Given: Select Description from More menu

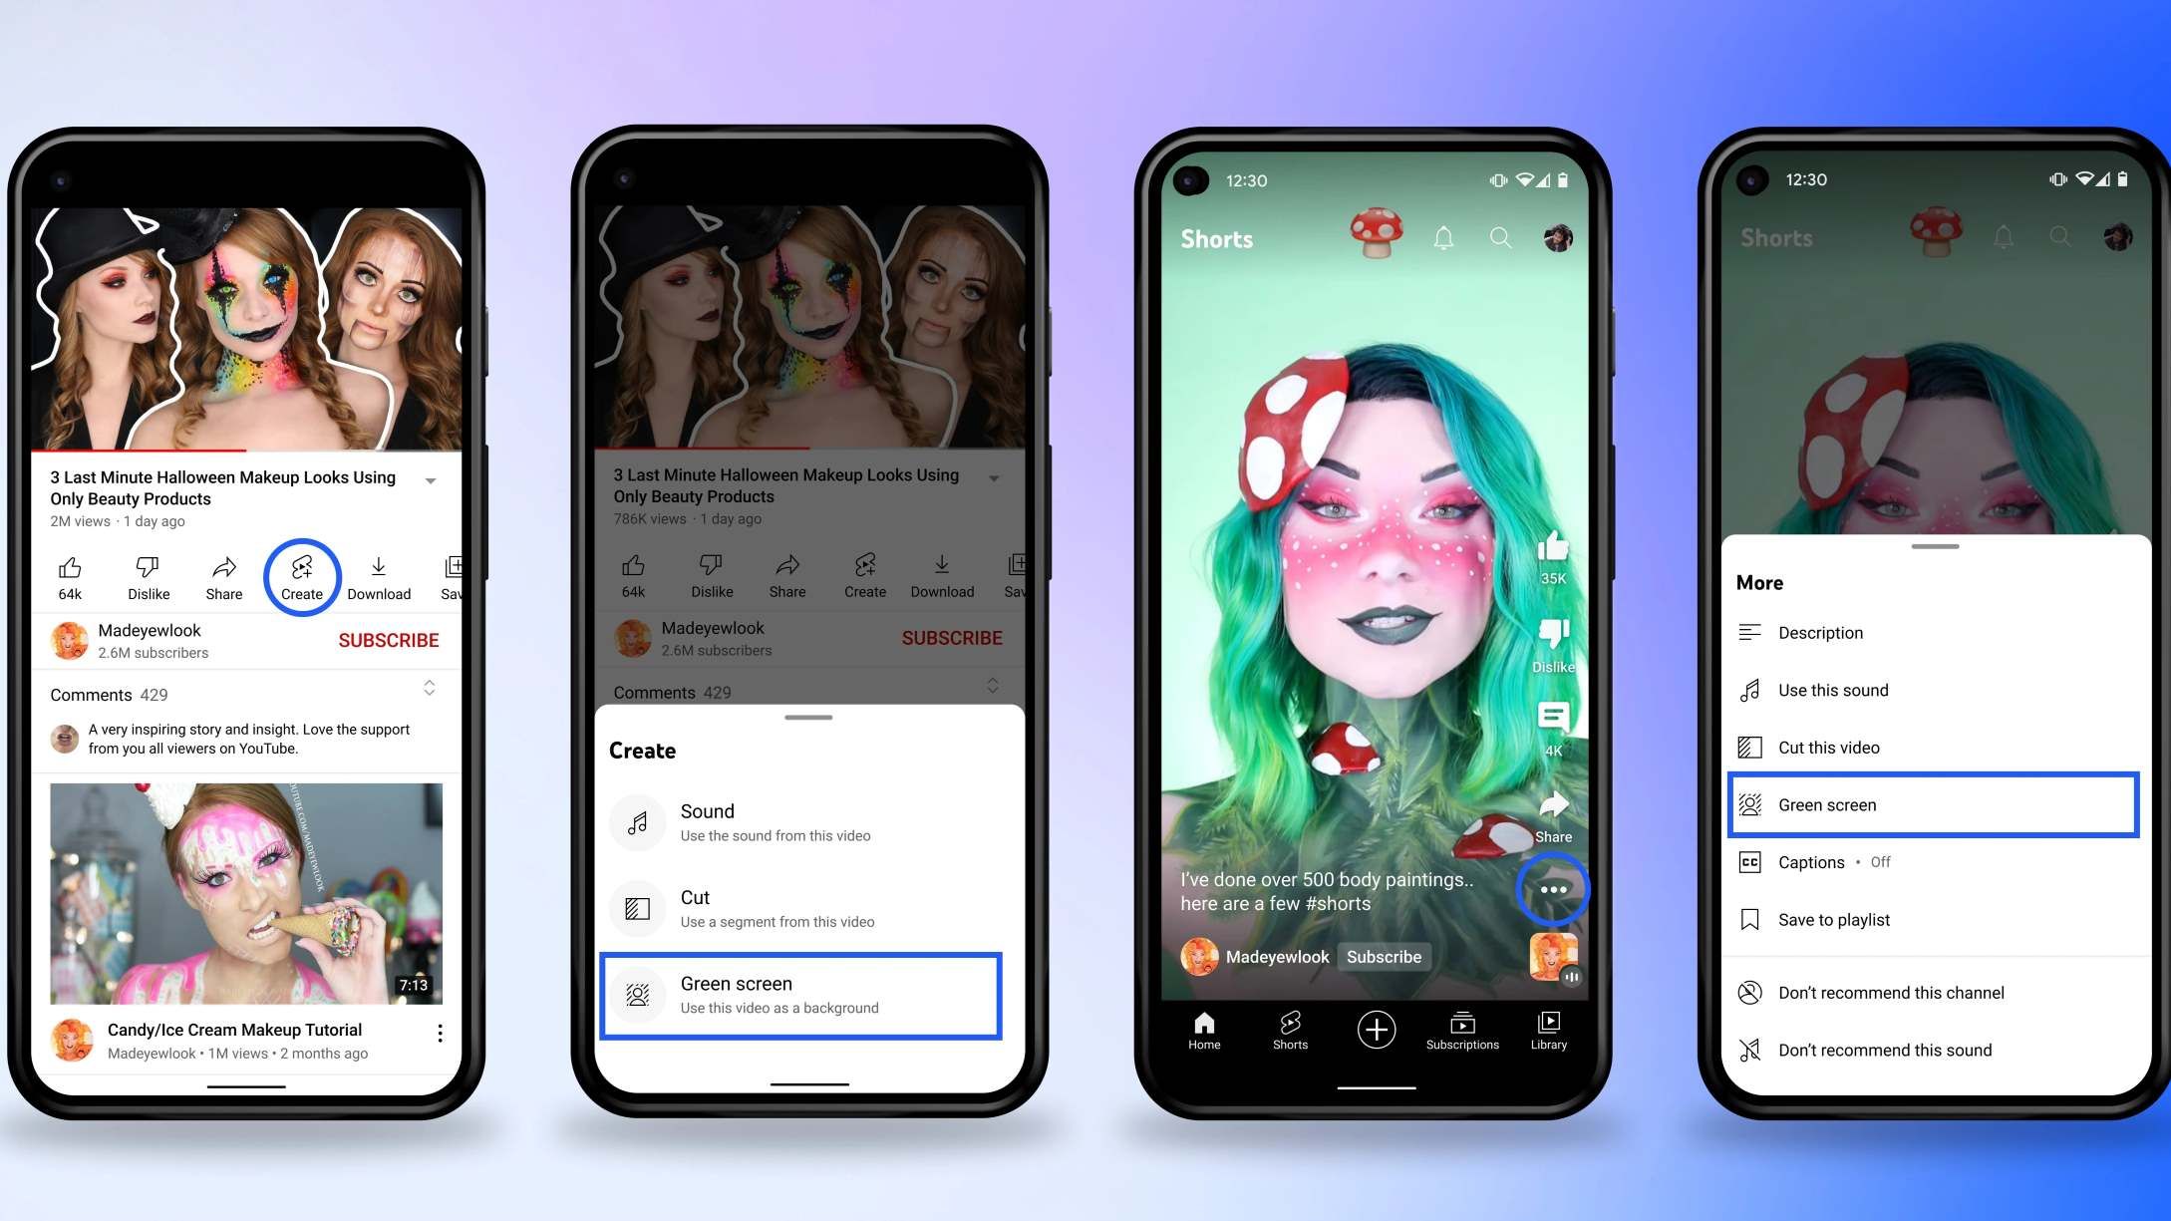Looking at the screenshot, I should pyautogui.click(x=1822, y=632).
